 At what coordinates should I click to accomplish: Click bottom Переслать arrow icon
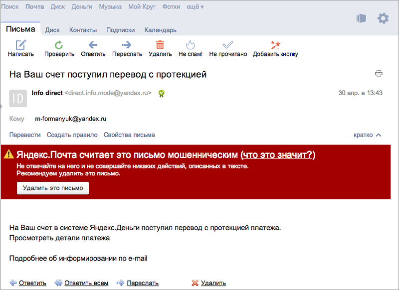pos(120,283)
